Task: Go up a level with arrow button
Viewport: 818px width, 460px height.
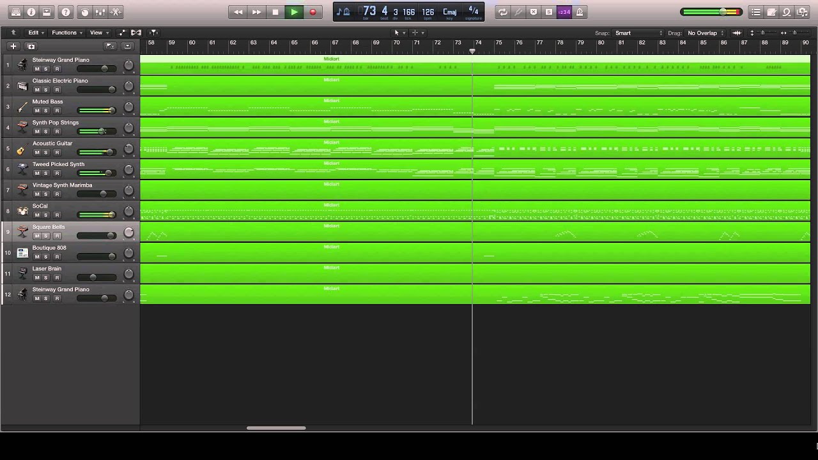Action: [13, 33]
